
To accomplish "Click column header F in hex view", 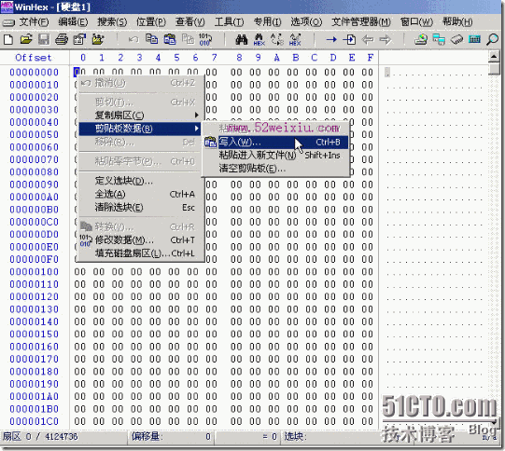I will (370, 58).
